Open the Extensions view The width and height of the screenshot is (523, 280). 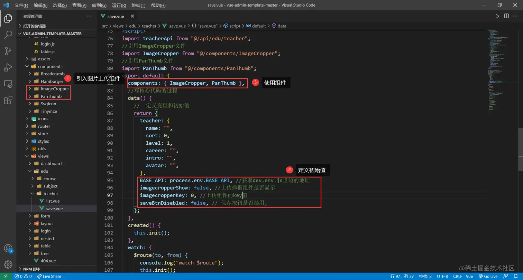pyautogui.click(x=8, y=100)
